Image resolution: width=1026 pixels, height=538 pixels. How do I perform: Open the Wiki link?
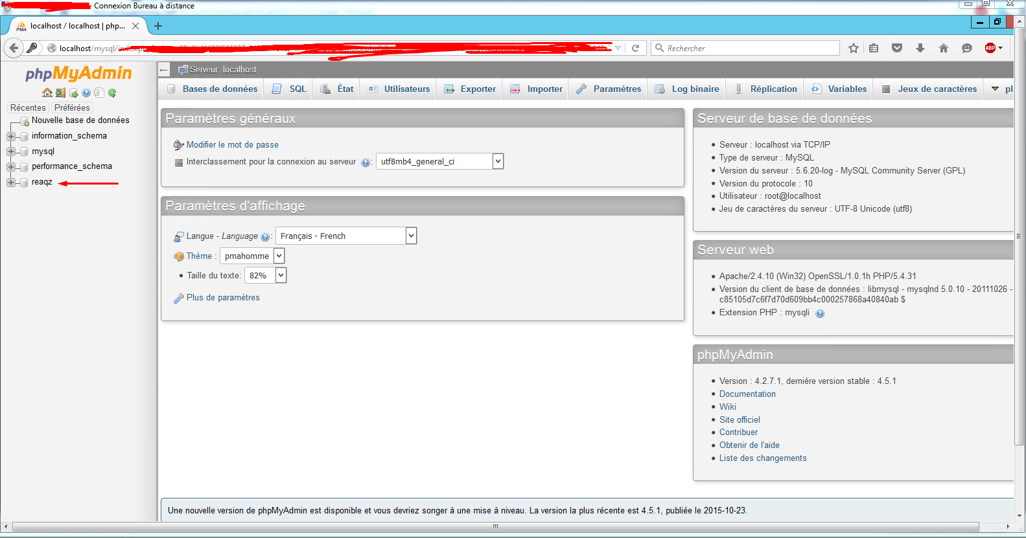(x=728, y=407)
